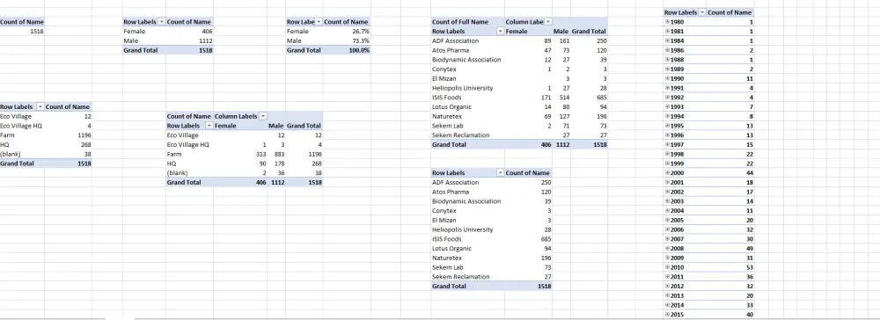Open Column Labels filter in location gender table
The width and height of the screenshot is (880, 320).
[x=262, y=116]
